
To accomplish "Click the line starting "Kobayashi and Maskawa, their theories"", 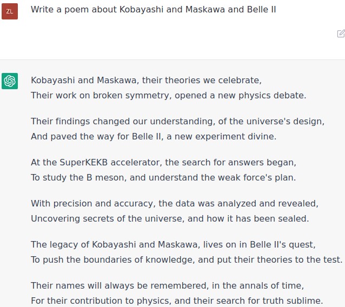I will (x=146, y=81).
